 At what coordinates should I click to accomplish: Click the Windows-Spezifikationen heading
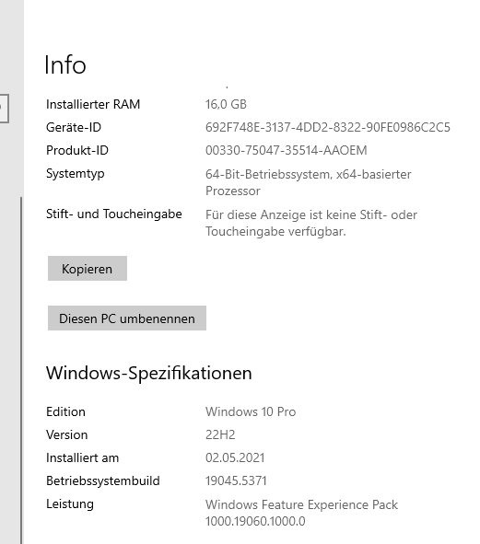tap(149, 374)
